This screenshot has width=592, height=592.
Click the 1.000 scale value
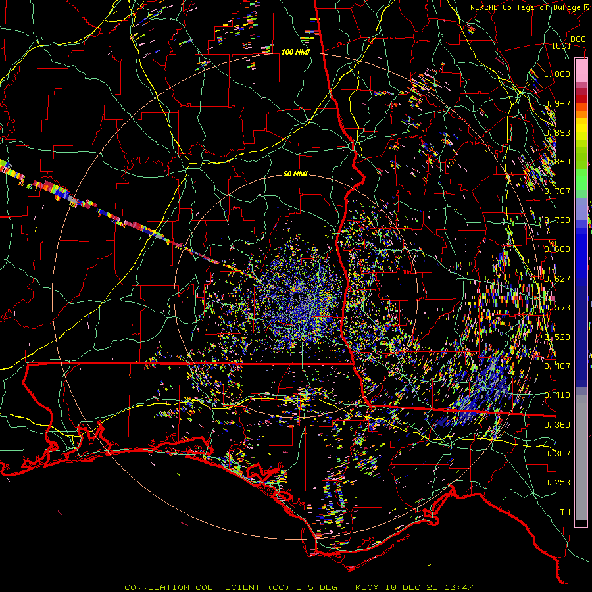pos(557,74)
